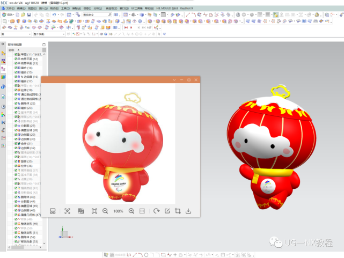344x258 pixels.
Task: Toggle checkbox for N 边曲面 (16)
Action: tap(16, 77)
